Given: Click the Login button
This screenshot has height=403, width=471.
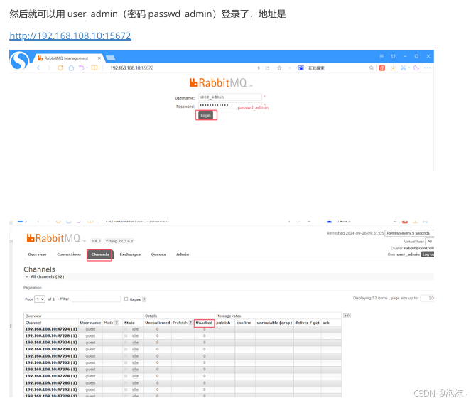Looking at the screenshot, I should pyautogui.click(x=206, y=115).
